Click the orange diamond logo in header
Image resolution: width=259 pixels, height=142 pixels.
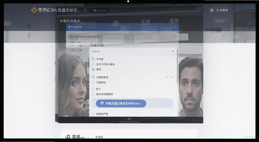[x=34, y=10]
